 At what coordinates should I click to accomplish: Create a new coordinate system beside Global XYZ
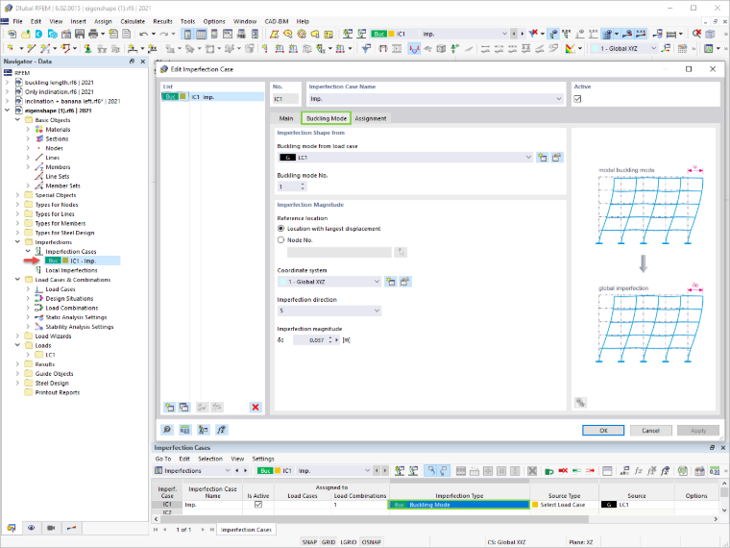click(x=391, y=282)
